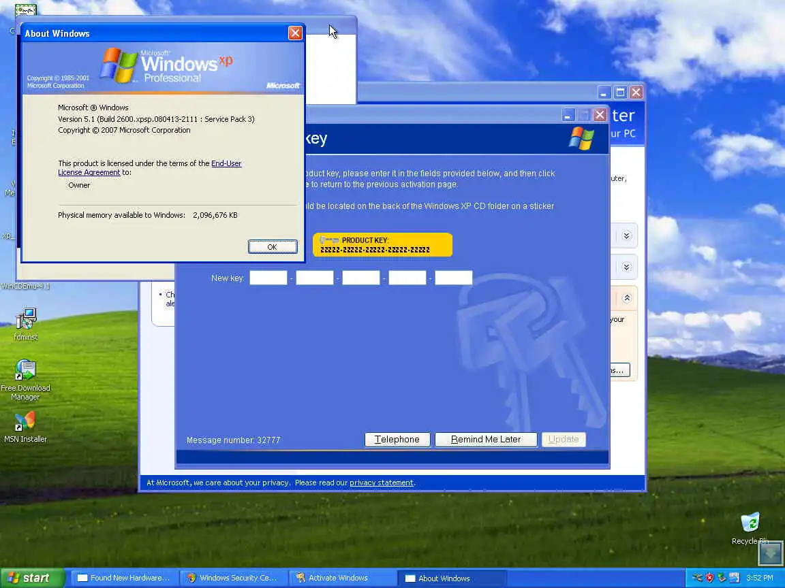
Task: Maximize the Windows Security Center window
Action: click(x=620, y=93)
